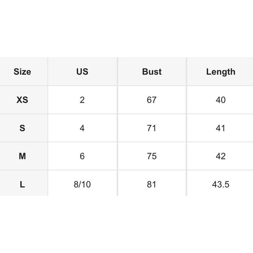Click the Size column header

coord(22,72)
